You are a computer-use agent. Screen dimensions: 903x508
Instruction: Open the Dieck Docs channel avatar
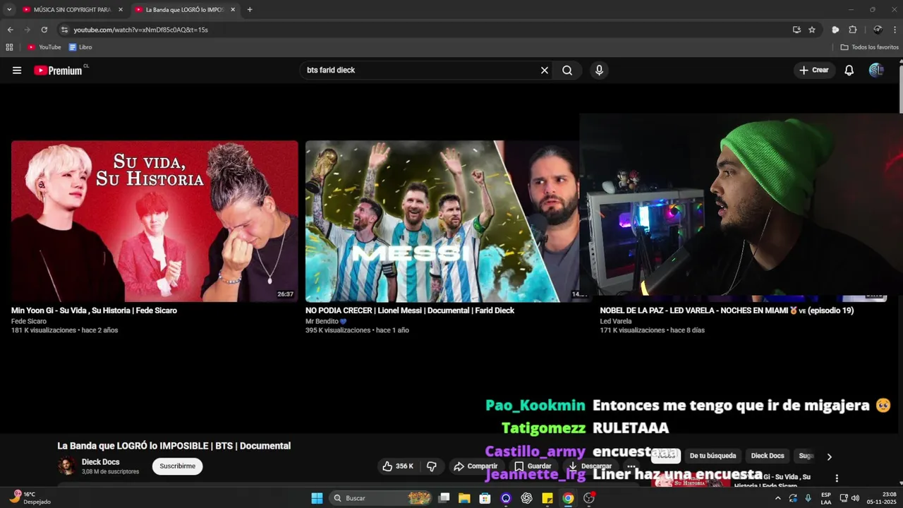(x=67, y=466)
